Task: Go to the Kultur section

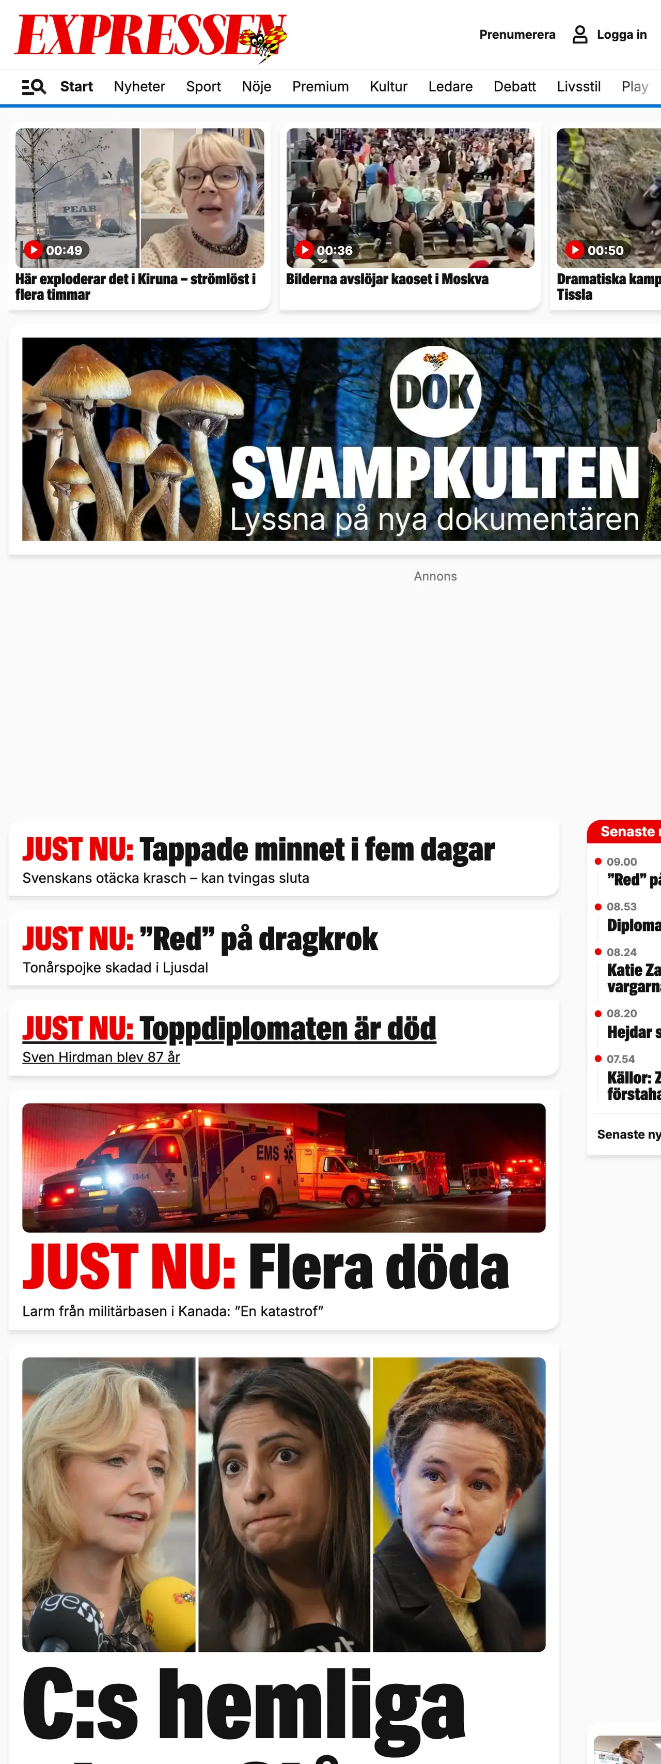Action: pyautogui.click(x=389, y=87)
